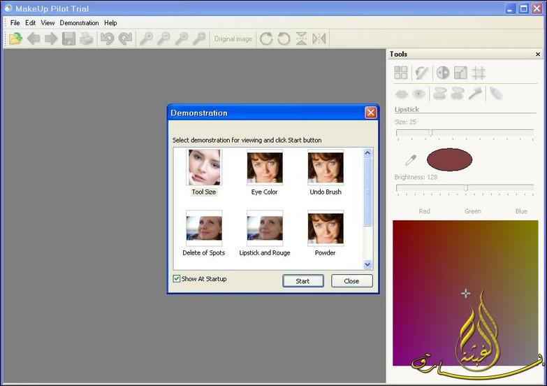Screen dimensions: 547x386
Task: Pick color with the eyedropper icon
Action: (x=411, y=160)
